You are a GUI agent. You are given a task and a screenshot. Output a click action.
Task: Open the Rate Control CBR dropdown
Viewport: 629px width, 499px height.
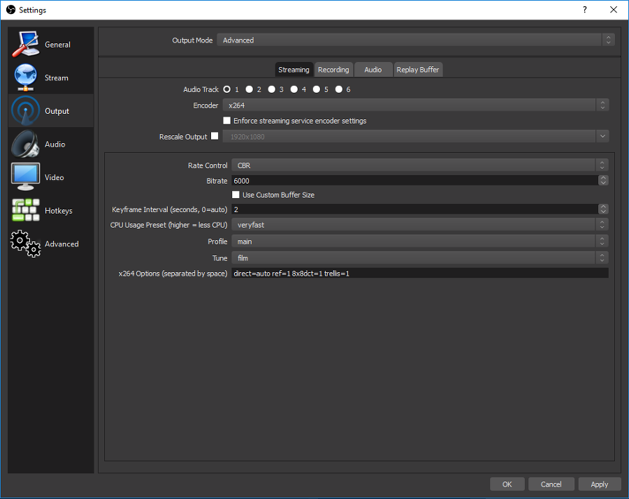point(419,165)
